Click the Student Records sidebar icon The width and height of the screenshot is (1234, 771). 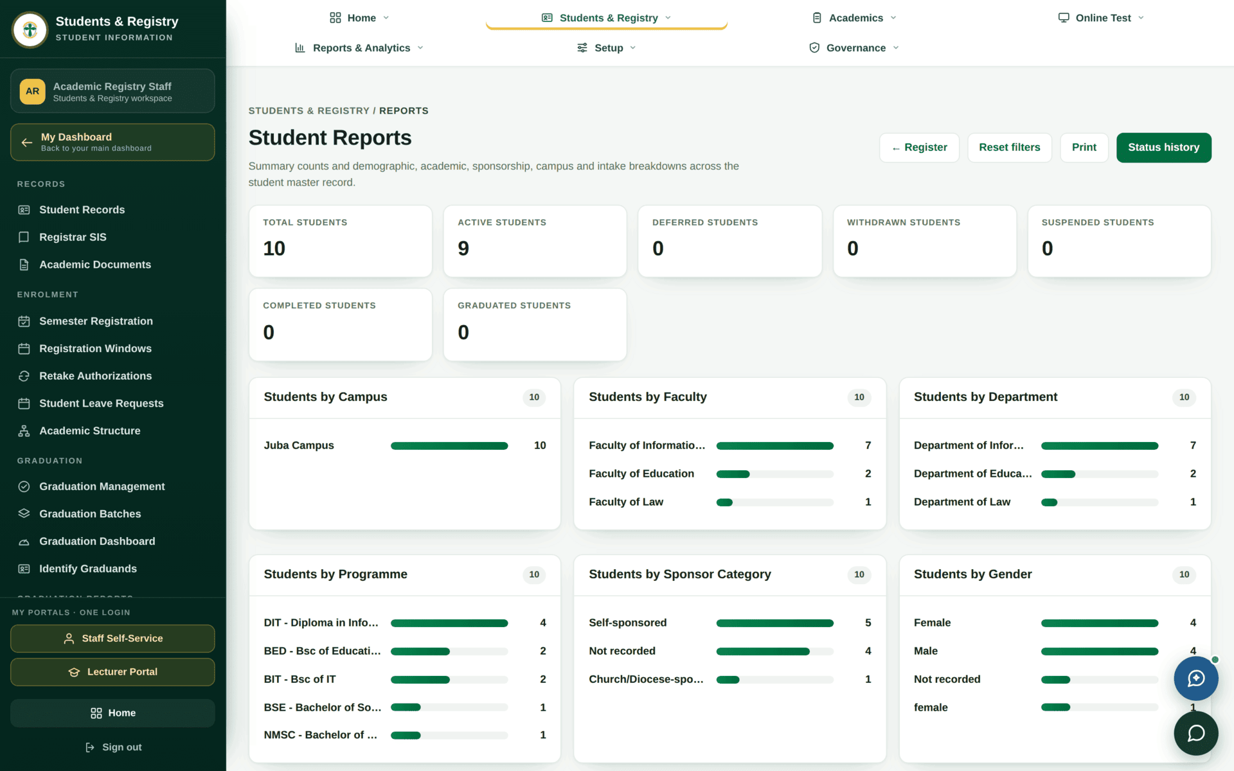pyautogui.click(x=24, y=210)
